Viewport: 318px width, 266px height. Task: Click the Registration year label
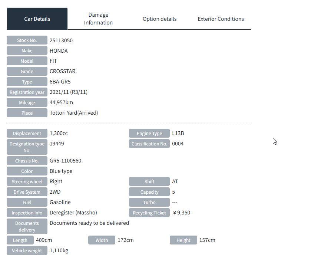click(27, 92)
